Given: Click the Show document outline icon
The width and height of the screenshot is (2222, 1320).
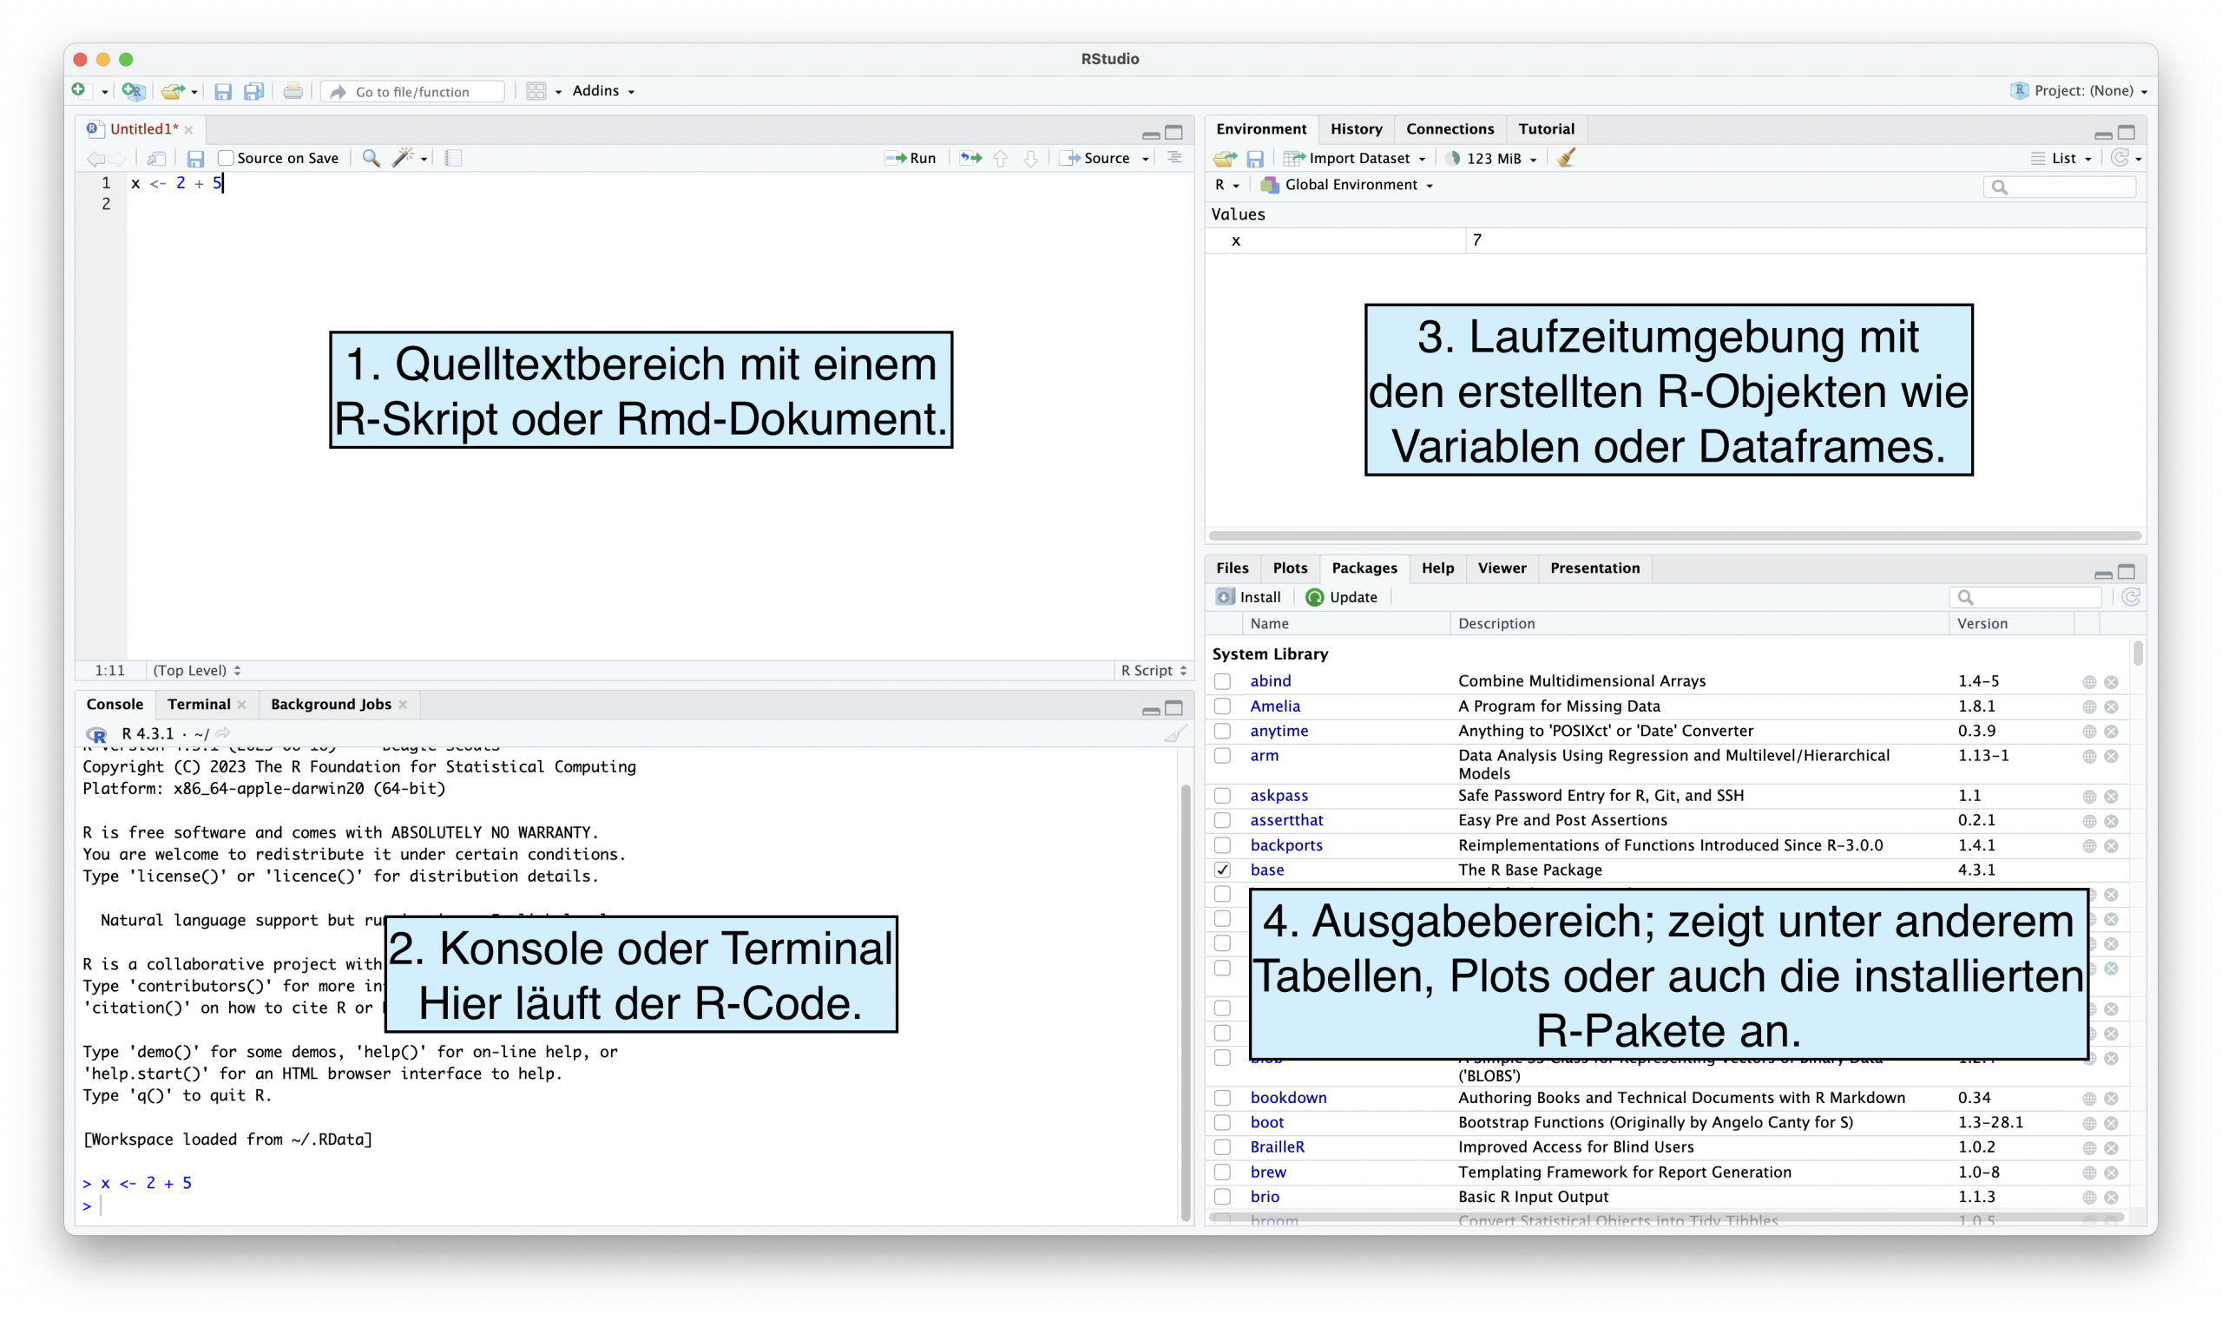Looking at the screenshot, I should pyautogui.click(x=1174, y=158).
